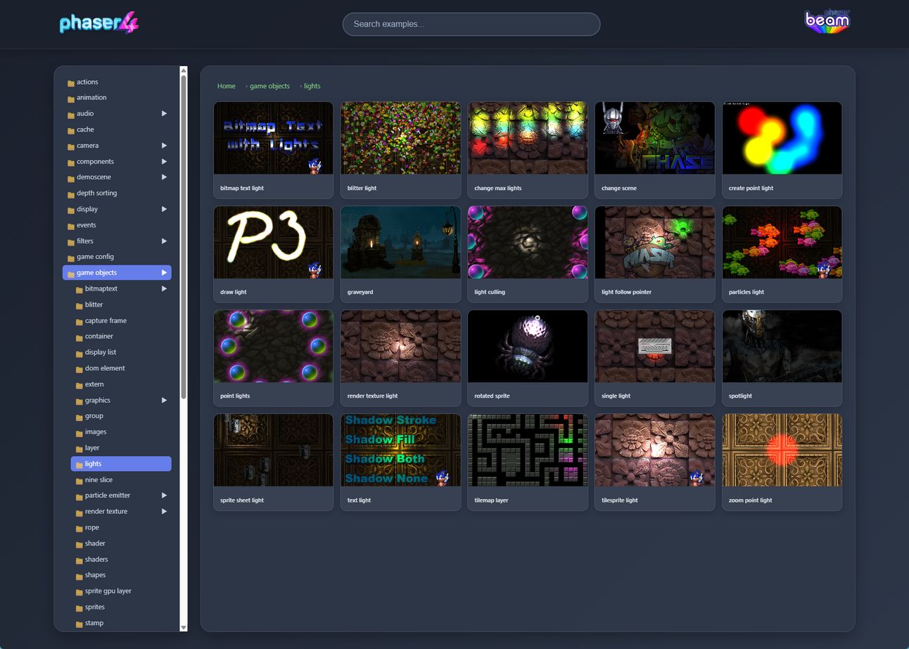
Task: Click the folder icon beside blitter
Action: coord(79,305)
